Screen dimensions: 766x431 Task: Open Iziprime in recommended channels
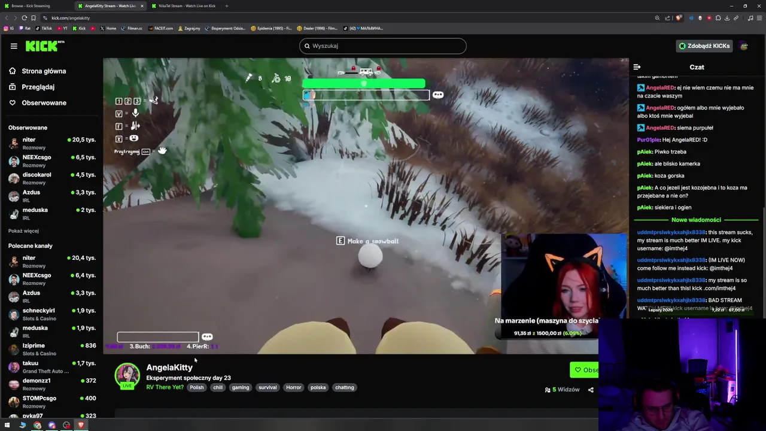point(52,349)
